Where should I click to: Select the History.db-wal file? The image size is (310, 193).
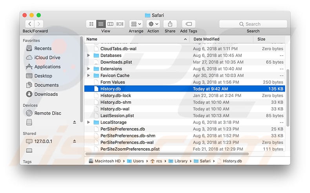coord(185,109)
